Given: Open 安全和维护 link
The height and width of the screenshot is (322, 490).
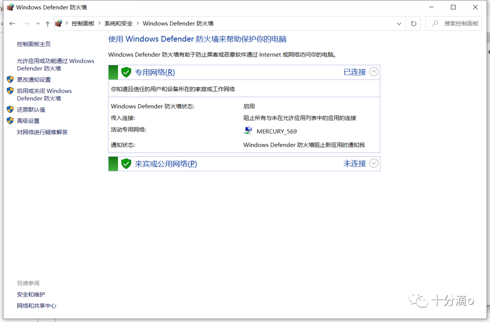Looking at the screenshot, I should [31, 294].
